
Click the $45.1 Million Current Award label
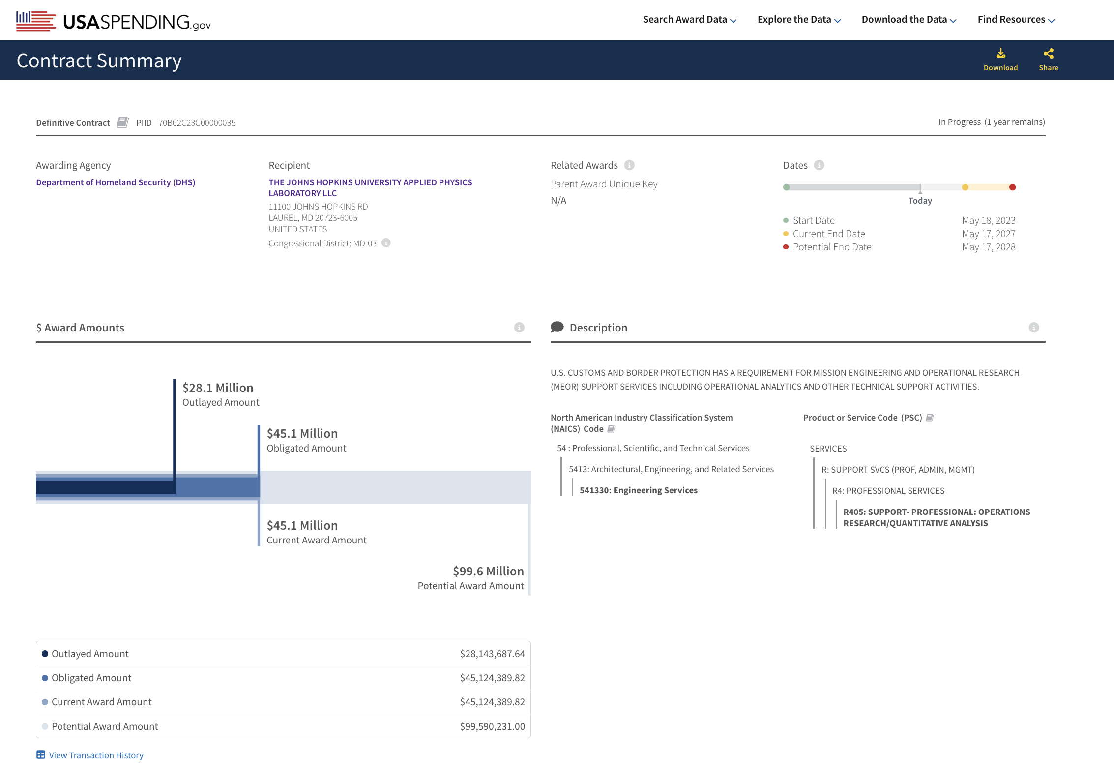[x=317, y=532]
